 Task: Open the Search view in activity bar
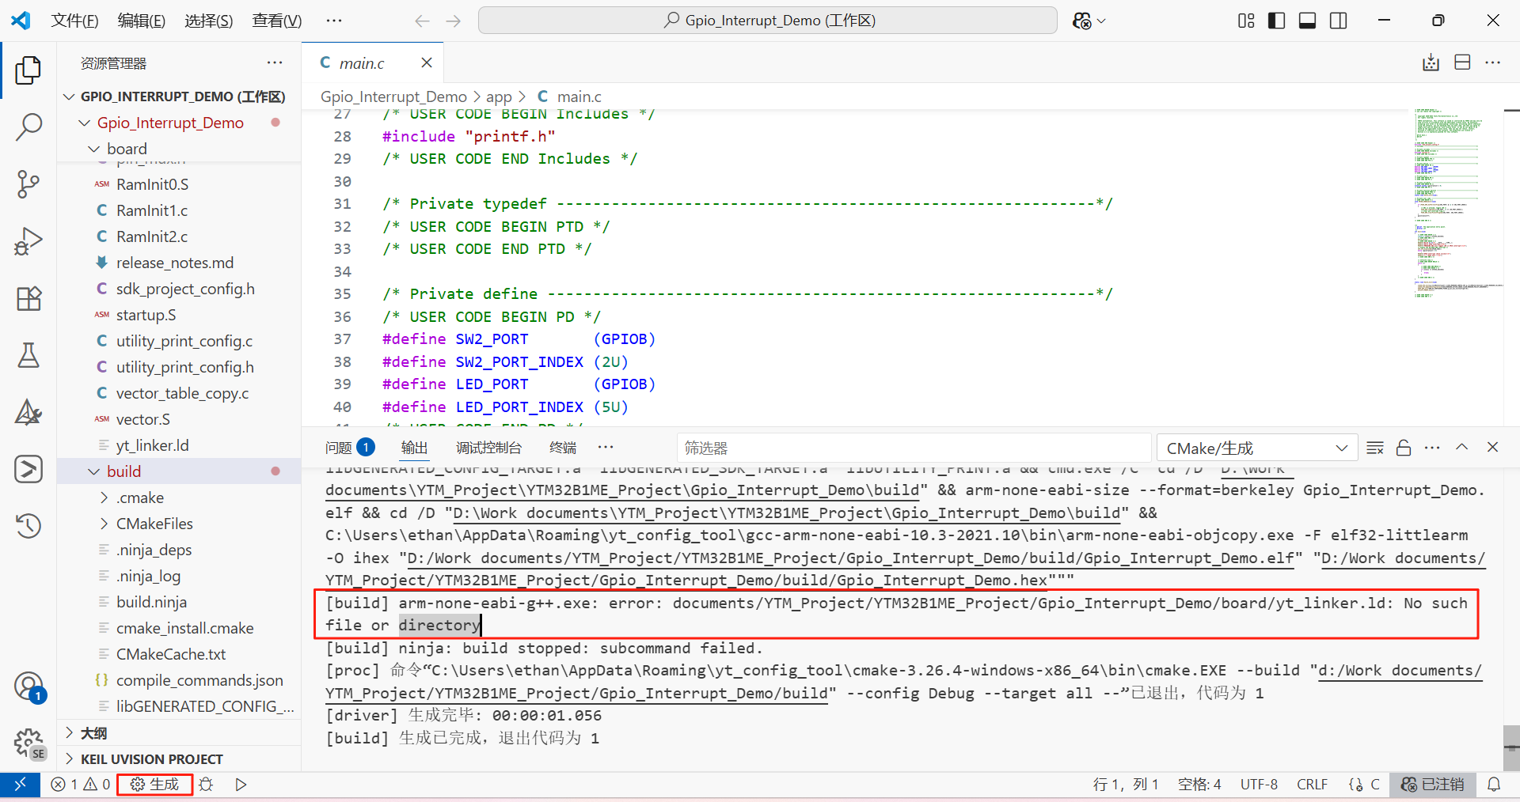coord(28,127)
